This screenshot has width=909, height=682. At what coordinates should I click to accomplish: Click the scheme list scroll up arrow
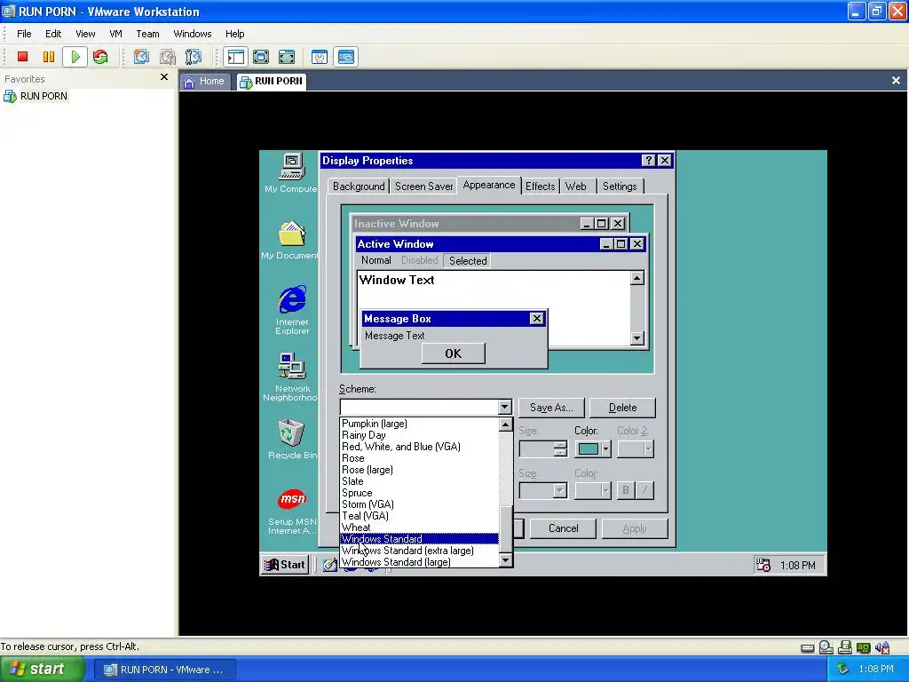[x=505, y=424]
